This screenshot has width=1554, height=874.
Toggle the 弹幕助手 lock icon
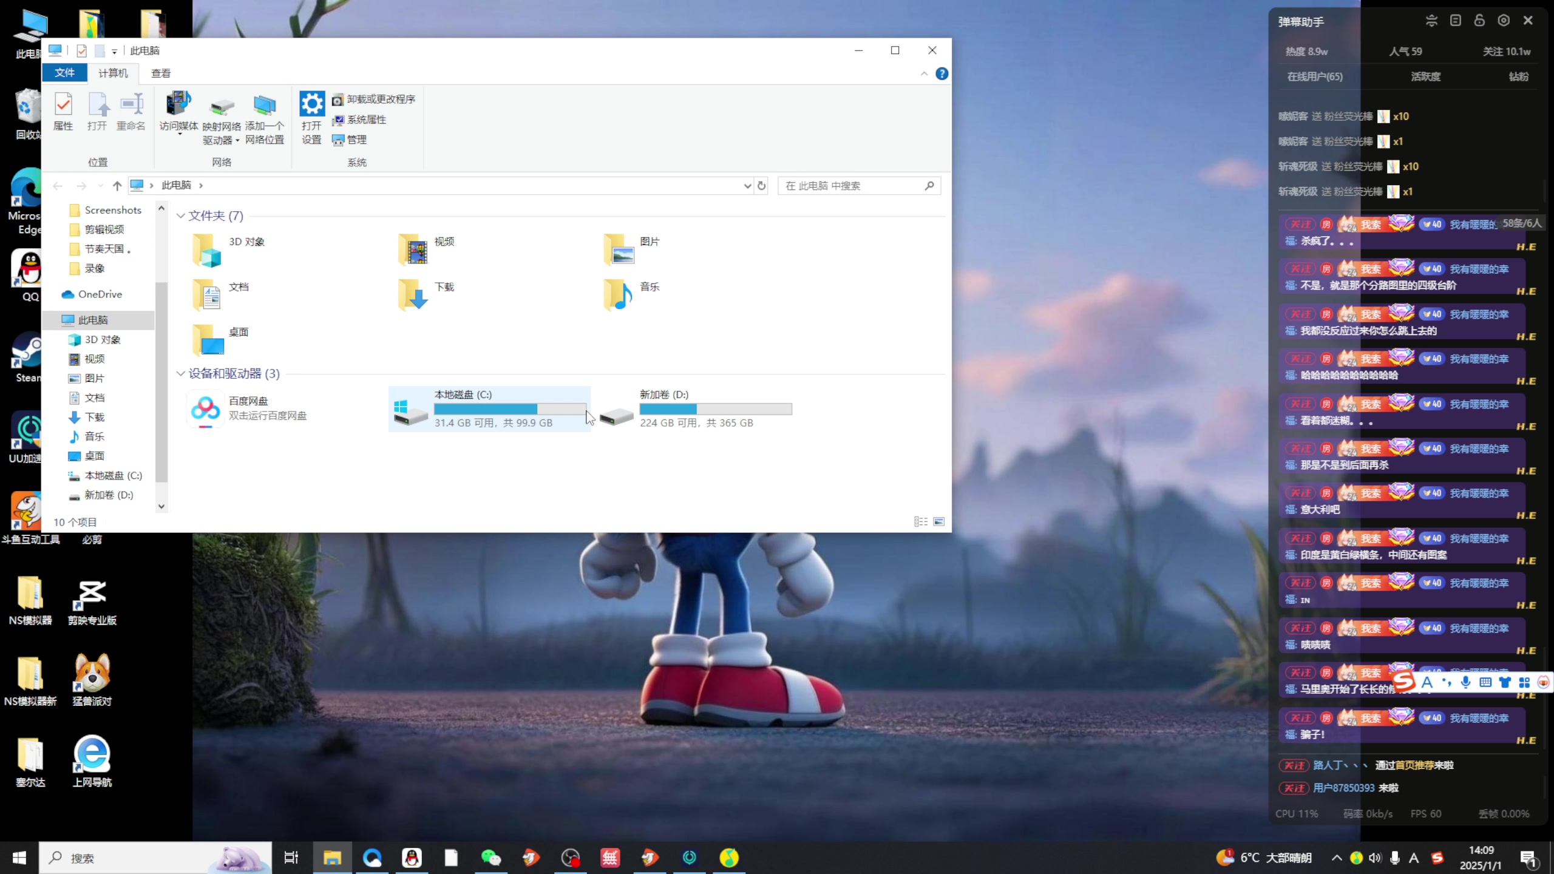click(x=1479, y=21)
